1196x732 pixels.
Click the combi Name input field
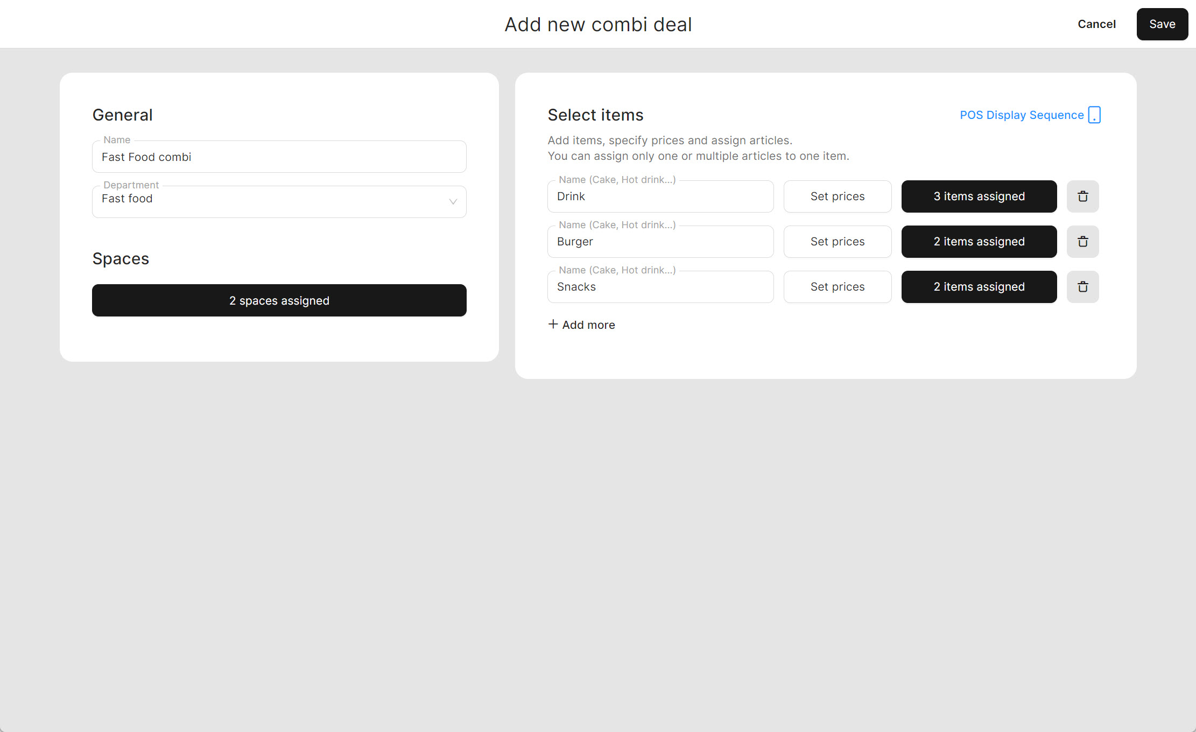coord(279,157)
